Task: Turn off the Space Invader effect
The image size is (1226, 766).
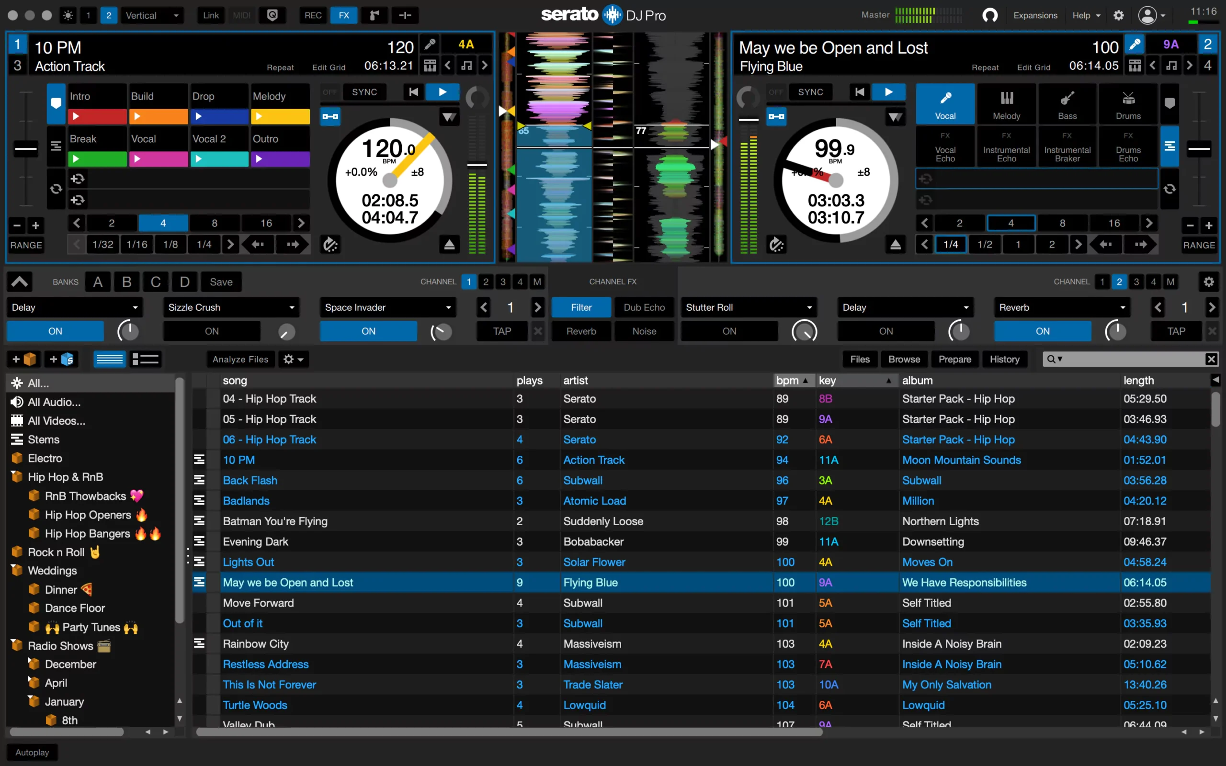Action: [368, 331]
